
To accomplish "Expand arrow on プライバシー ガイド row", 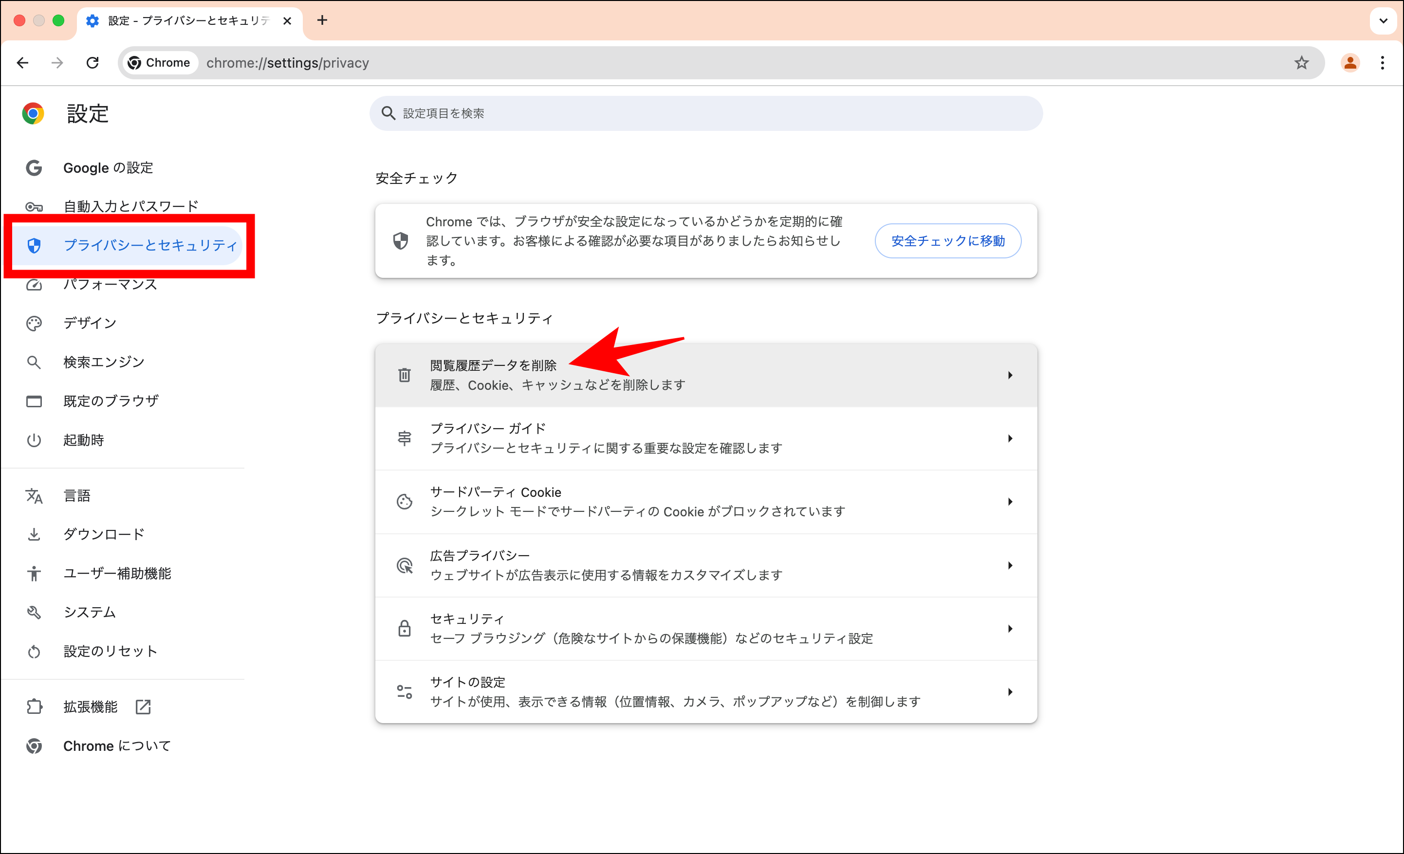I will (1010, 439).
